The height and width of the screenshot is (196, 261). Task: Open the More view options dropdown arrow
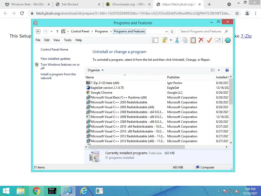[219, 70]
